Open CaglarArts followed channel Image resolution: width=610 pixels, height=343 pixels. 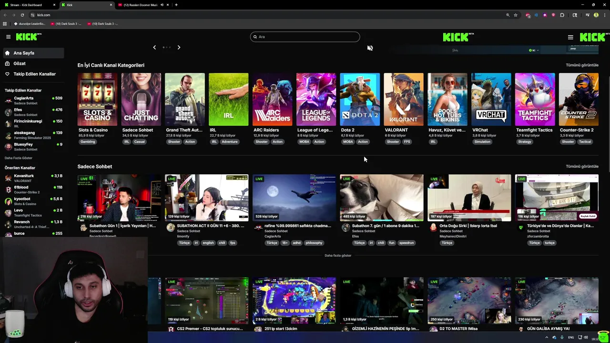pyautogui.click(x=33, y=101)
